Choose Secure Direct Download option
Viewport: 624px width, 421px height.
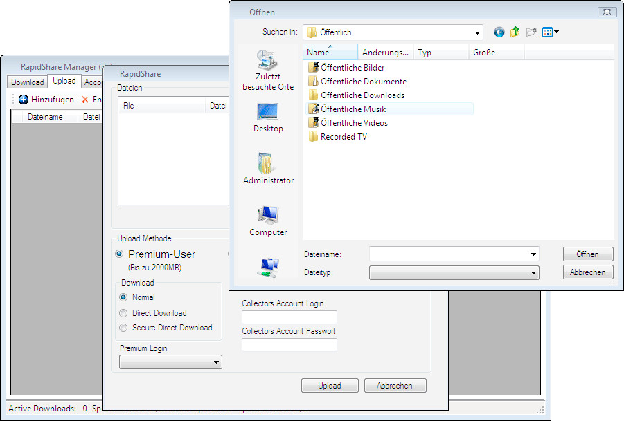pyautogui.click(x=123, y=328)
